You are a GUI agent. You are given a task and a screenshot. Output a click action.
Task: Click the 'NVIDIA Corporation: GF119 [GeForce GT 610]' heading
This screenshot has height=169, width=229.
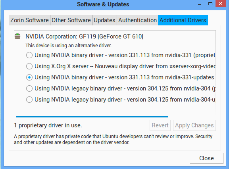(x=84, y=36)
